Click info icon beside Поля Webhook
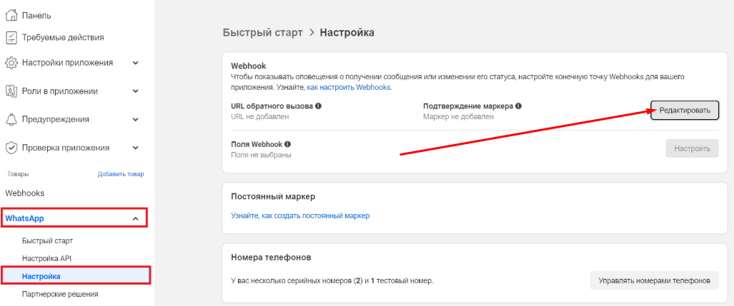Viewport: 734px width, 306px height. pos(287,144)
